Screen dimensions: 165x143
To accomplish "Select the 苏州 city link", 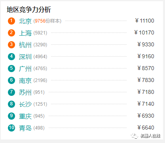I will 25,92.
